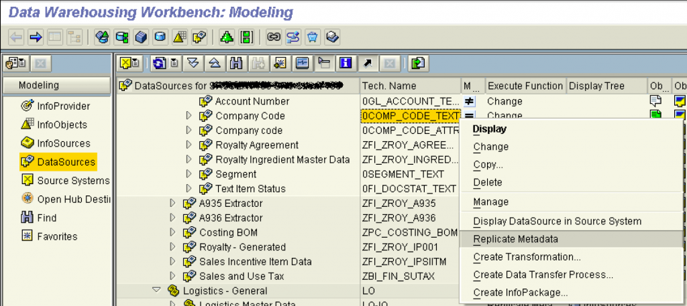
Task: Choose Change in the context menu
Action: point(490,147)
